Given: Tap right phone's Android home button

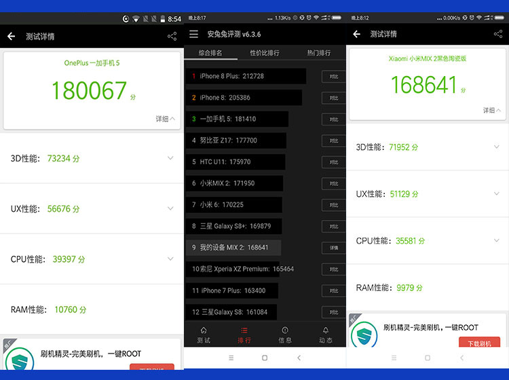Looking at the screenshot, I should point(428,358).
